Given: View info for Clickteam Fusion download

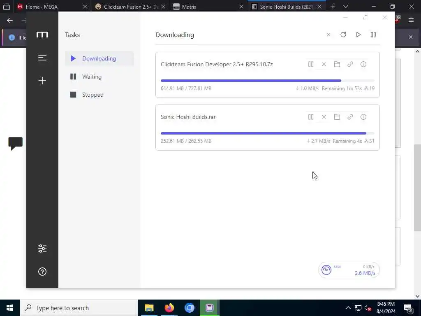Looking at the screenshot, I should point(363,64).
